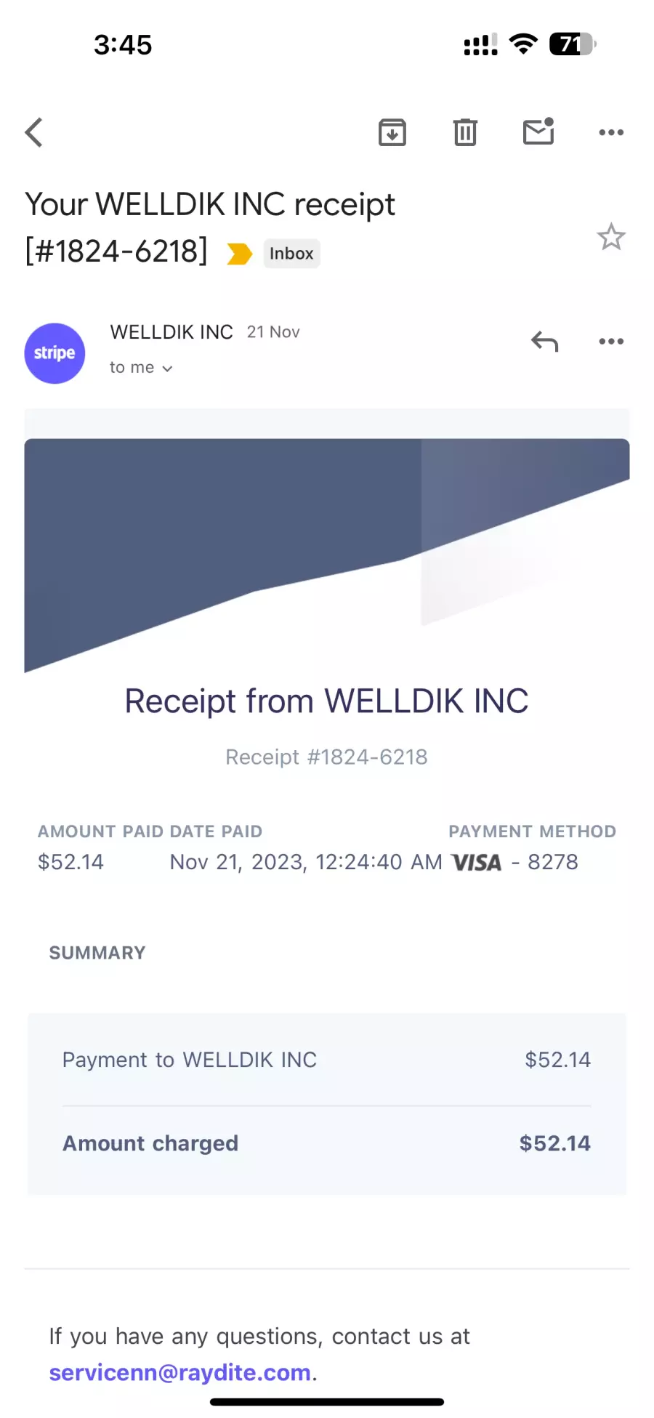654x1418 pixels.
Task: Tap the blue receipt header banner image
Action: coord(327,555)
